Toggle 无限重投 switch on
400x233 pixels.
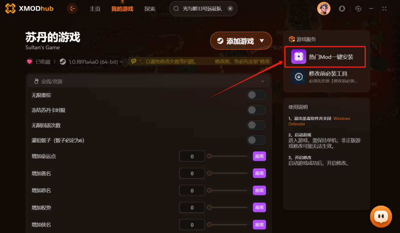click(x=256, y=95)
